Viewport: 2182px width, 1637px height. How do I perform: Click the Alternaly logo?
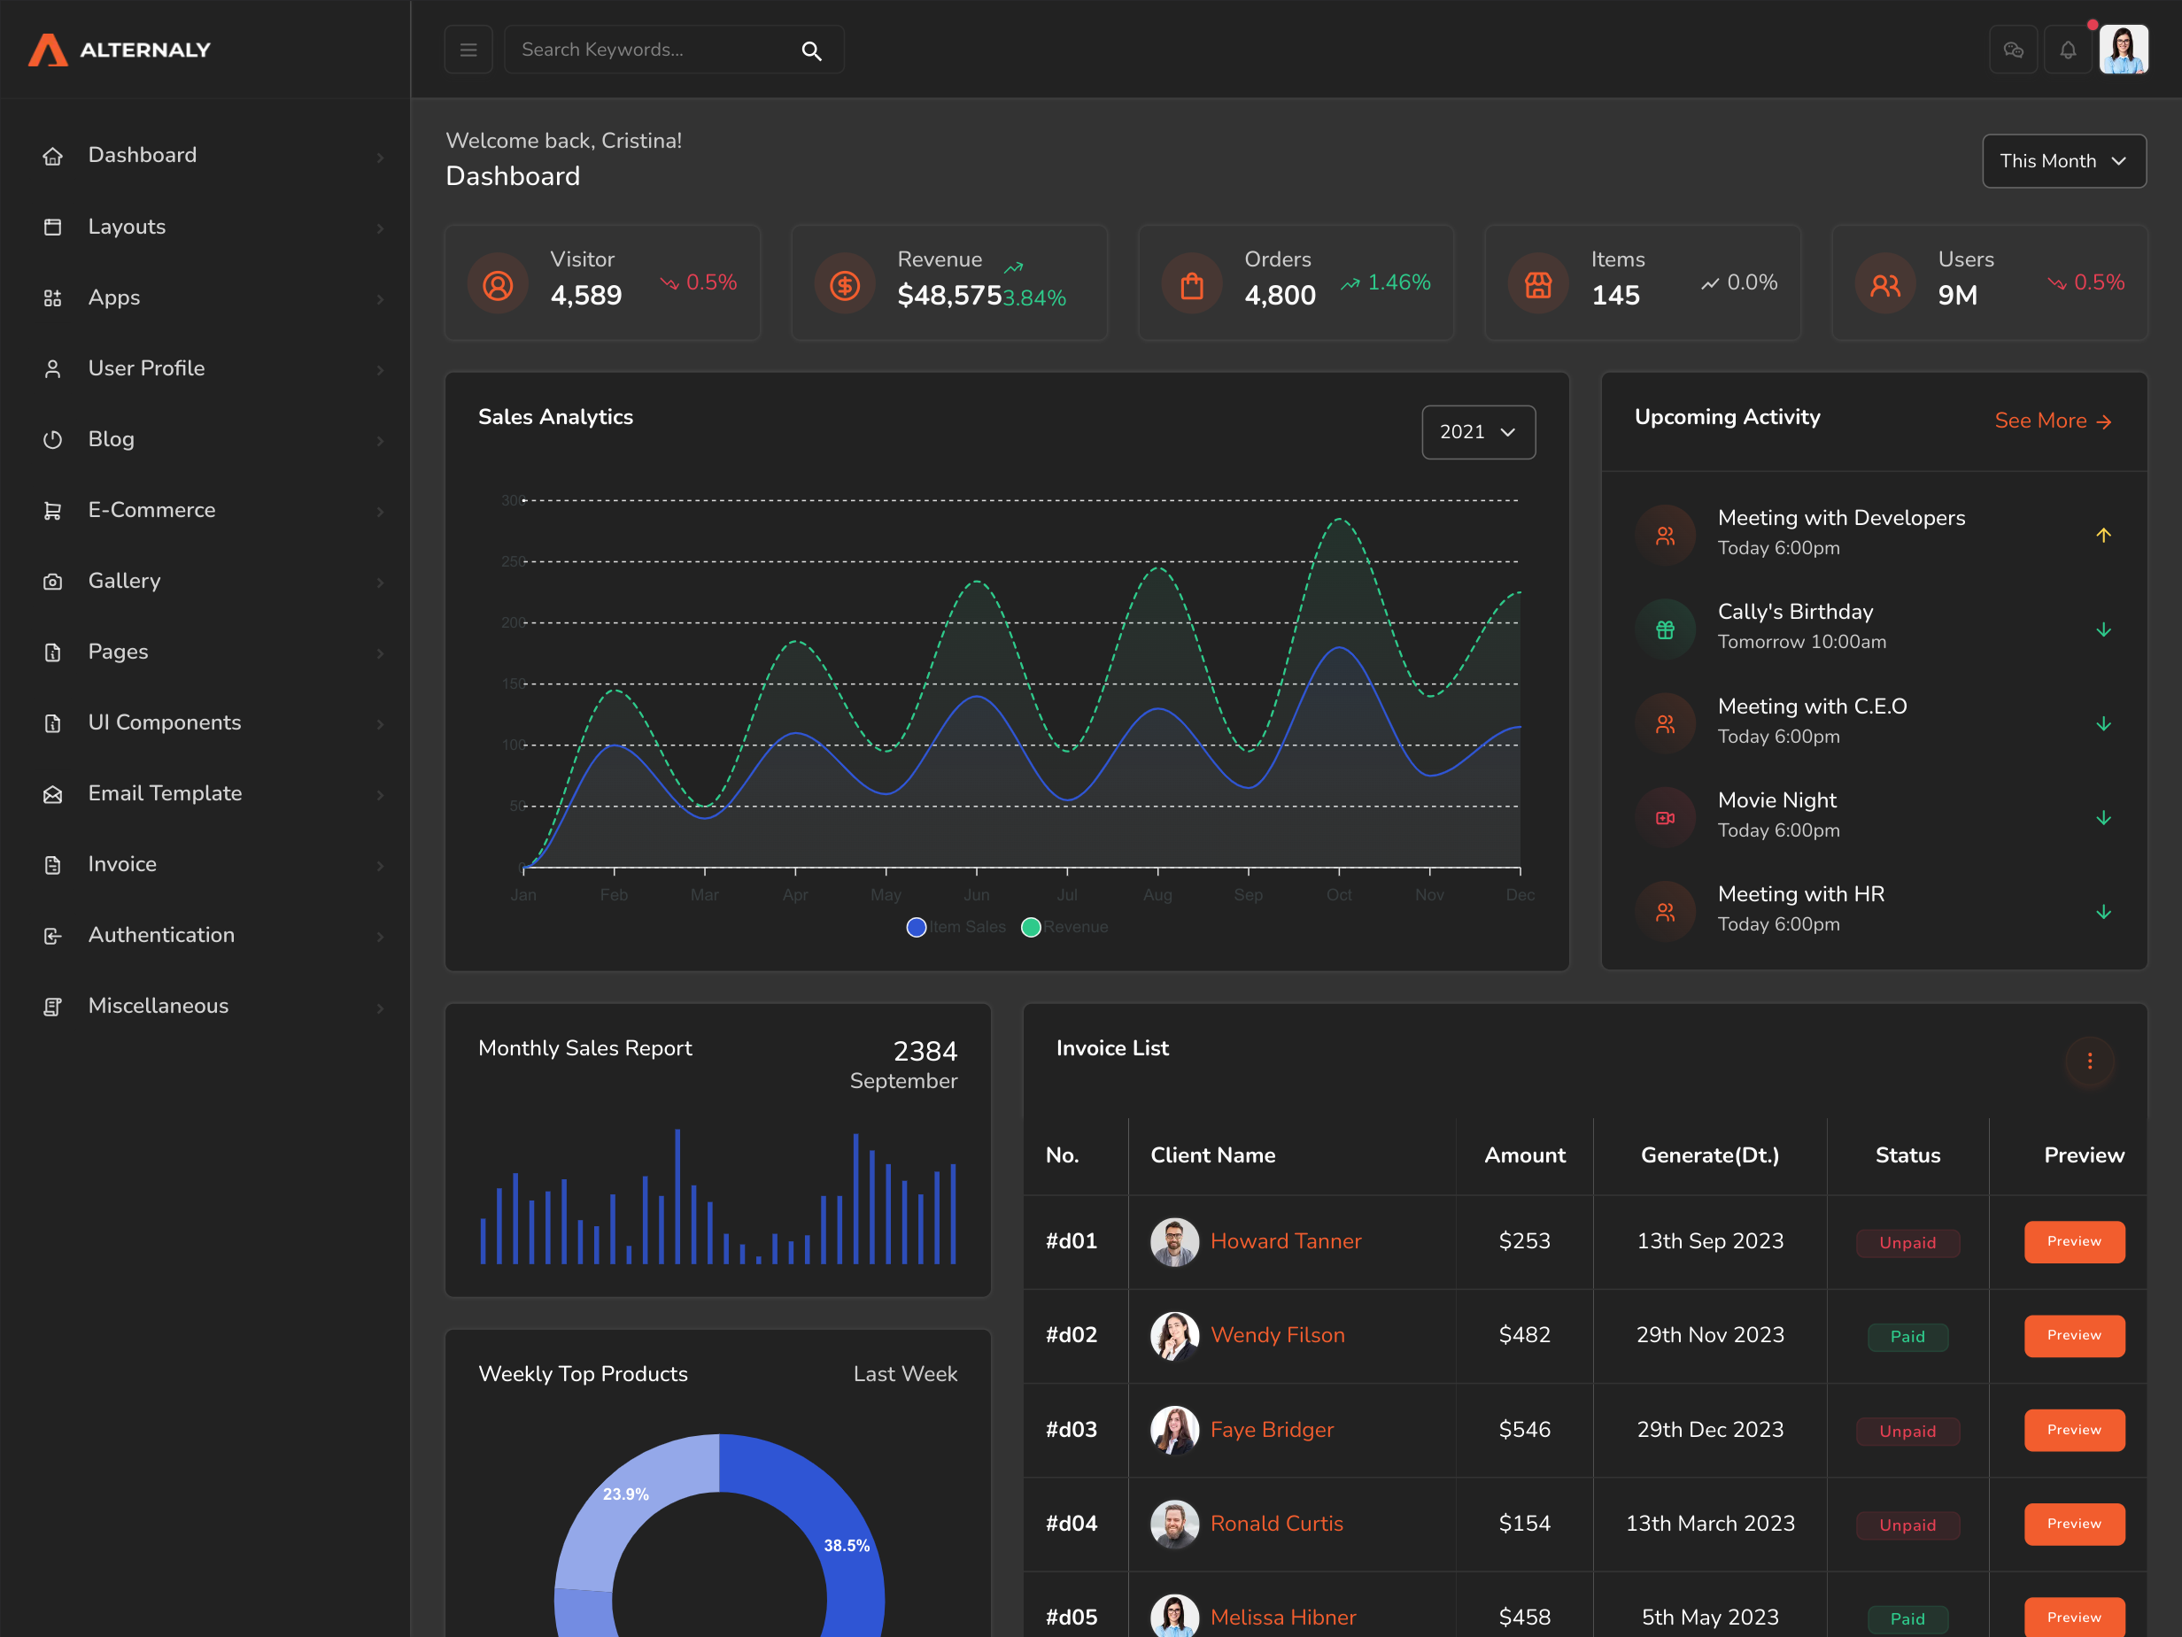(120, 50)
